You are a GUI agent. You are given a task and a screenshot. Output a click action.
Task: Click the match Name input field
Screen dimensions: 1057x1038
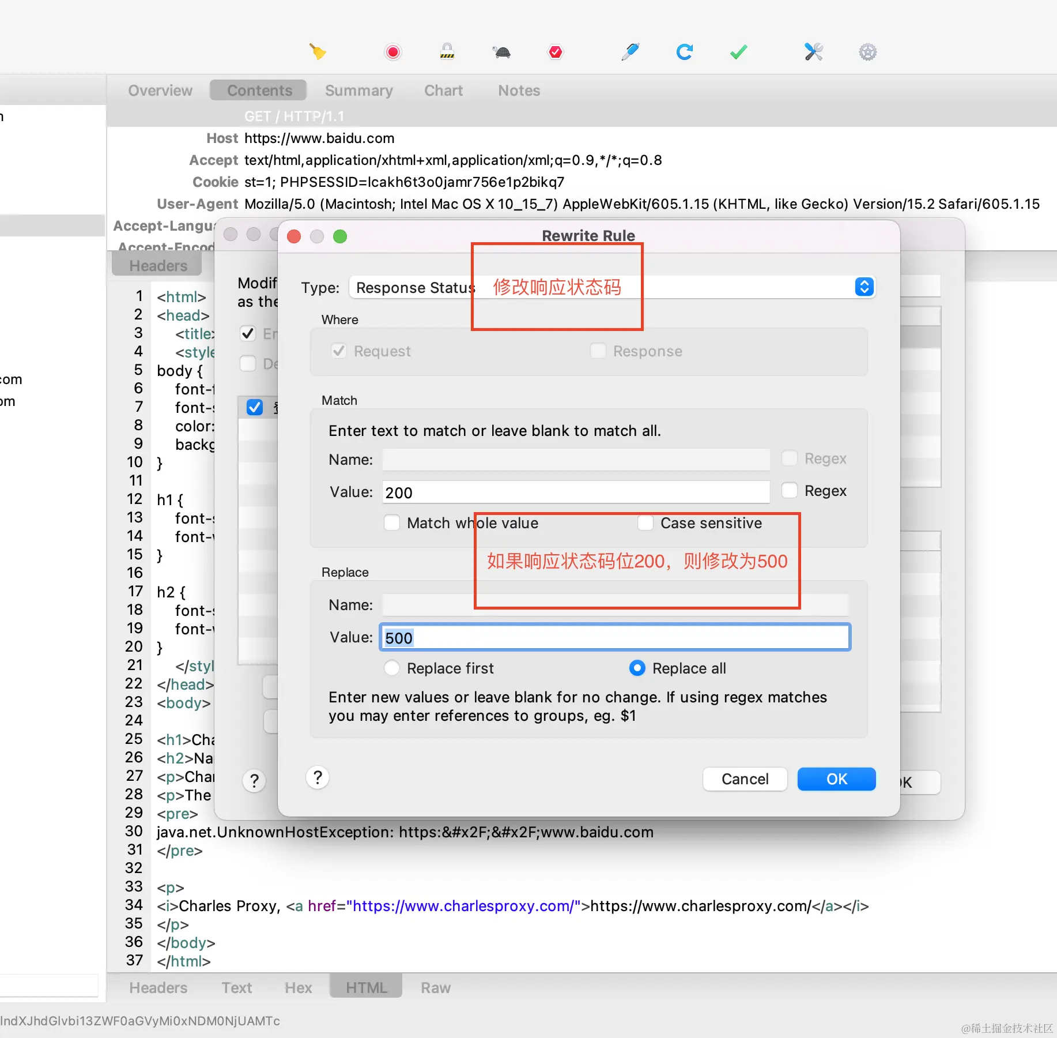coord(576,460)
